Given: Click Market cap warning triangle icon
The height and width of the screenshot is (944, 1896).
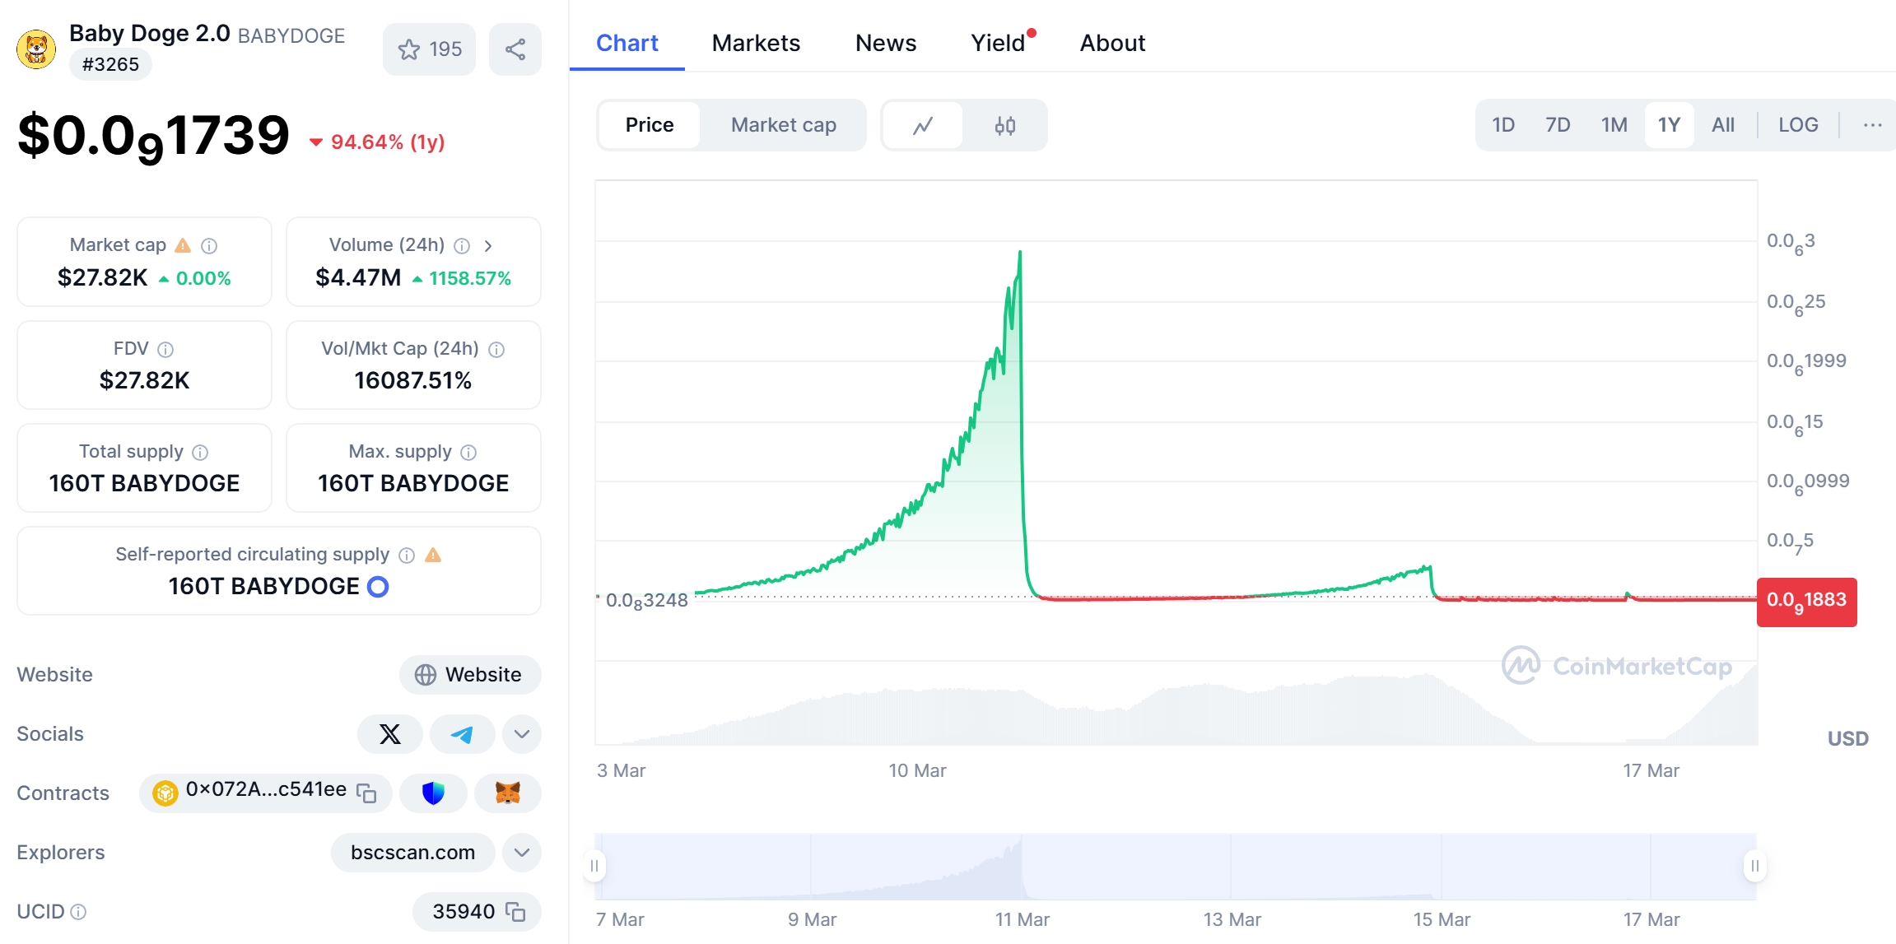Looking at the screenshot, I should [x=183, y=245].
